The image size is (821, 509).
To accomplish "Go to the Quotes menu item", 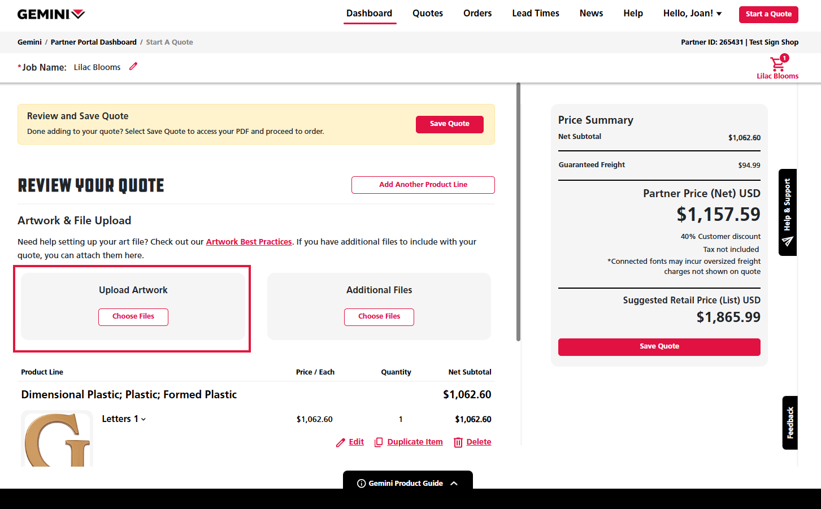I will click(427, 14).
